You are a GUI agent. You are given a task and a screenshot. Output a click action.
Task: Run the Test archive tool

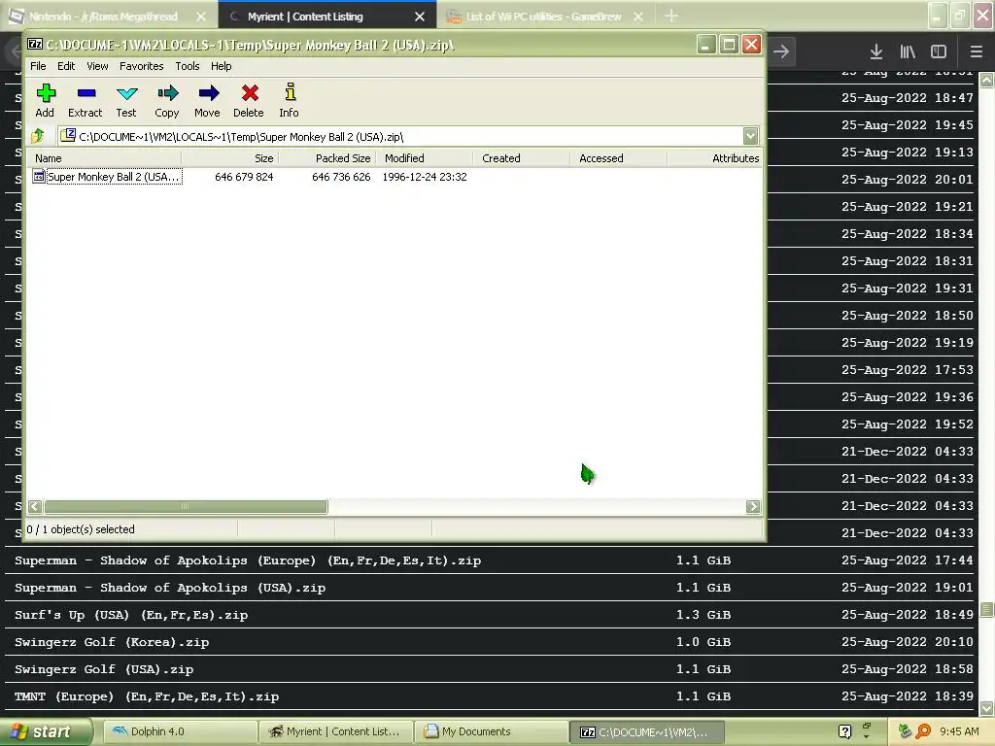127,93
